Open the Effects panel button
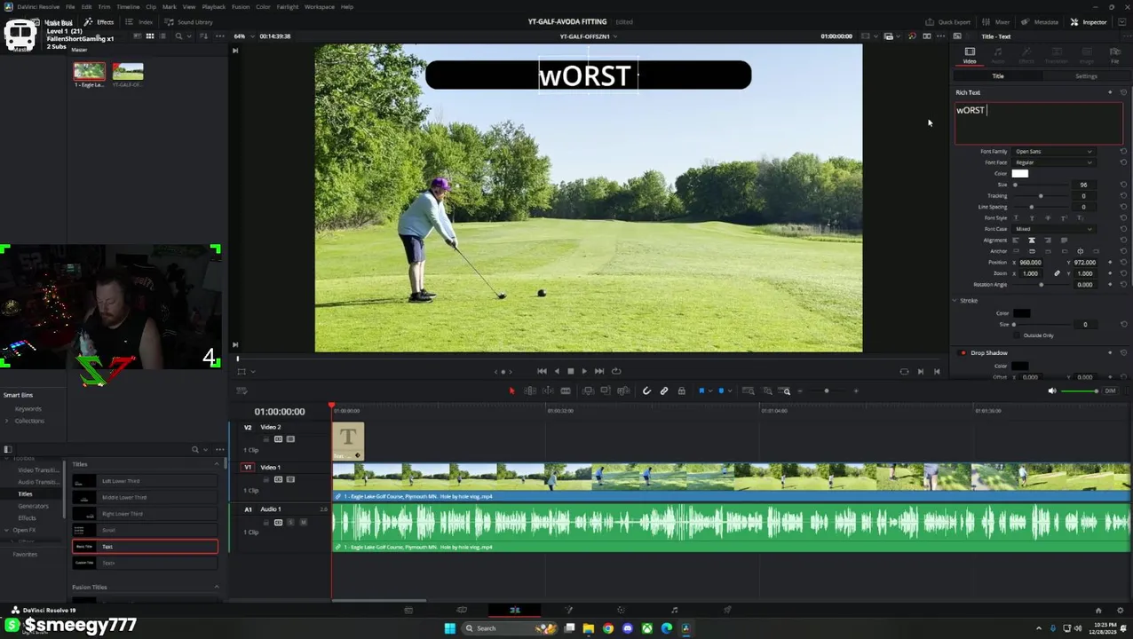This screenshot has height=639, width=1133. [x=99, y=22]
